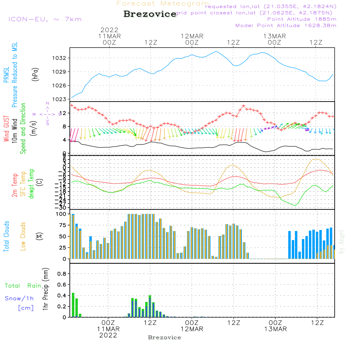This screenshot has height=349, width=349.
Task: Click the "(hPa)" unit label
Action: pos(35,74)
